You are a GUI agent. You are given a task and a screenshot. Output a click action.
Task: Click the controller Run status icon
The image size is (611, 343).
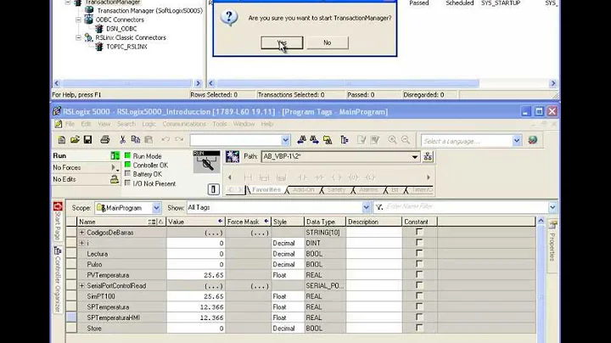pyautogui.click(x=115, y=156)
